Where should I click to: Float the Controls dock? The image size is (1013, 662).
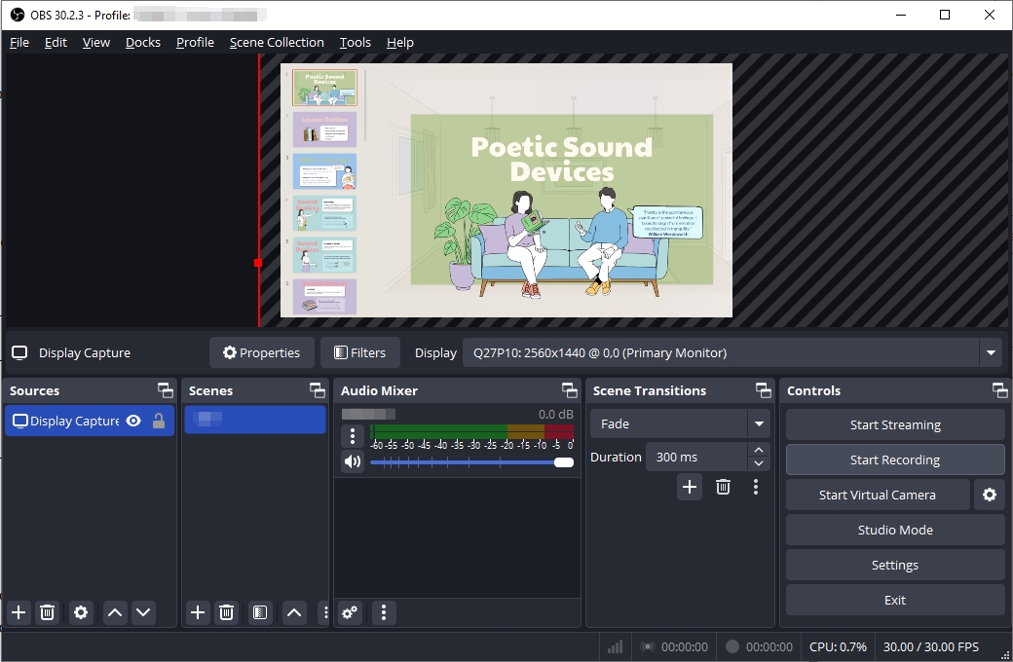1000,390
